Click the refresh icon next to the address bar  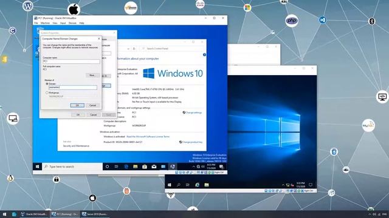coord(134,48)
